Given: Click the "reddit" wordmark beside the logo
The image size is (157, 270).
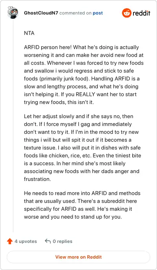Looking at the screenshot, I should click(x=142, y=13).
